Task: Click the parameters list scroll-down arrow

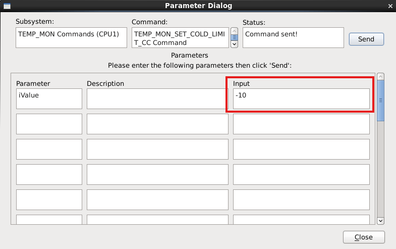Action: point(380,220)
